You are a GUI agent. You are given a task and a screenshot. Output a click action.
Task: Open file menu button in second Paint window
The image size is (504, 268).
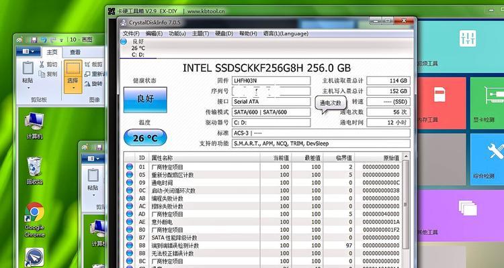[93, 159]
